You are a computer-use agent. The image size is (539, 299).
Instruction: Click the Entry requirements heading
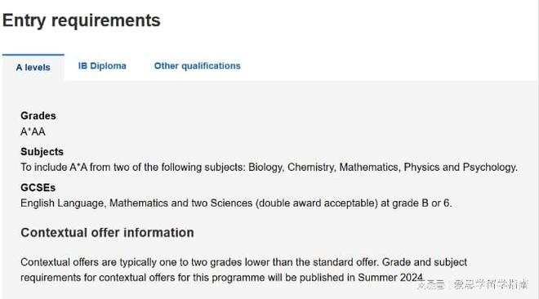pyautogui.click(x=82, y=20)
